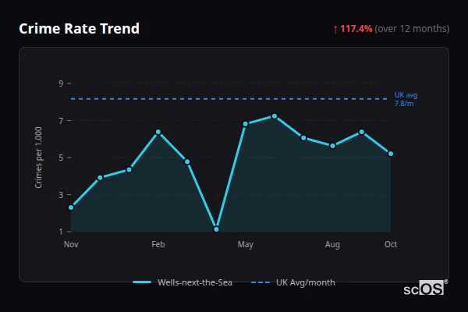Viewport: 468px width, 312px height.
Task: Click the scOS logo
Action: coord(425,288)
